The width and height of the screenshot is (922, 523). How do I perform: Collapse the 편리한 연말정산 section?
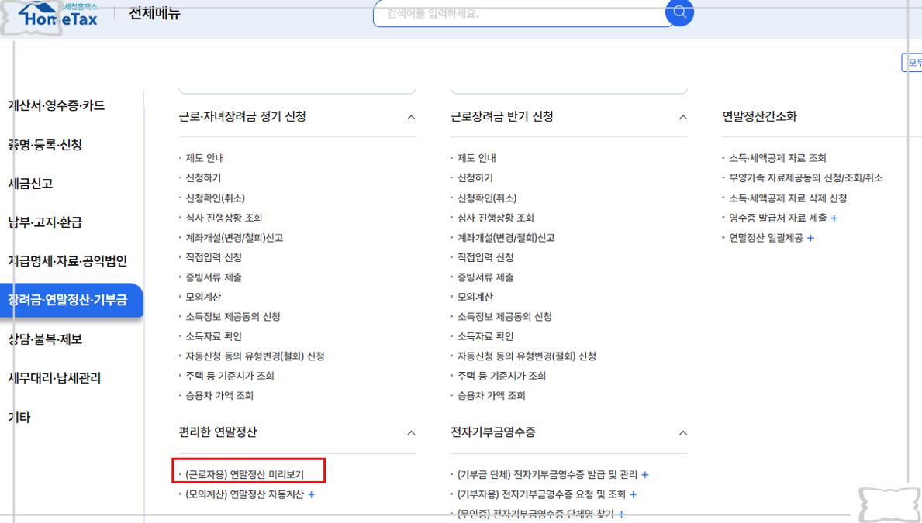(x=411, y=432)
